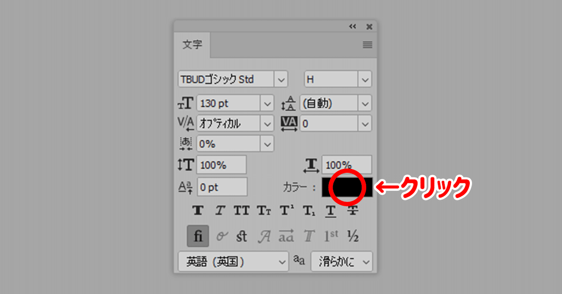562x294 pixels.
Task: Click the st discretionary ligatures icon
Action: [x=242, y=236]
